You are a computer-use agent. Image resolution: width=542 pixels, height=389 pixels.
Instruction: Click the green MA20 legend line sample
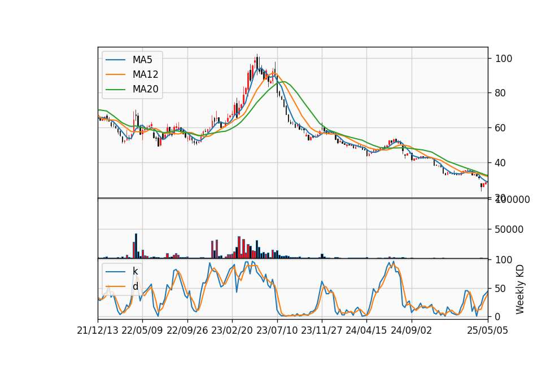click(x=115, y=90)
